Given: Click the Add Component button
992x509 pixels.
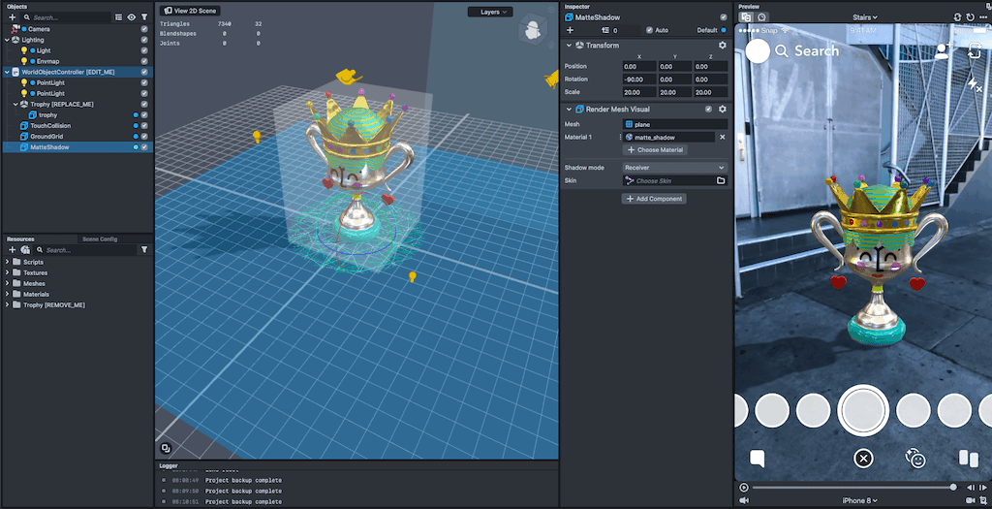Looking at the screenshot, I should coord(654,199).
